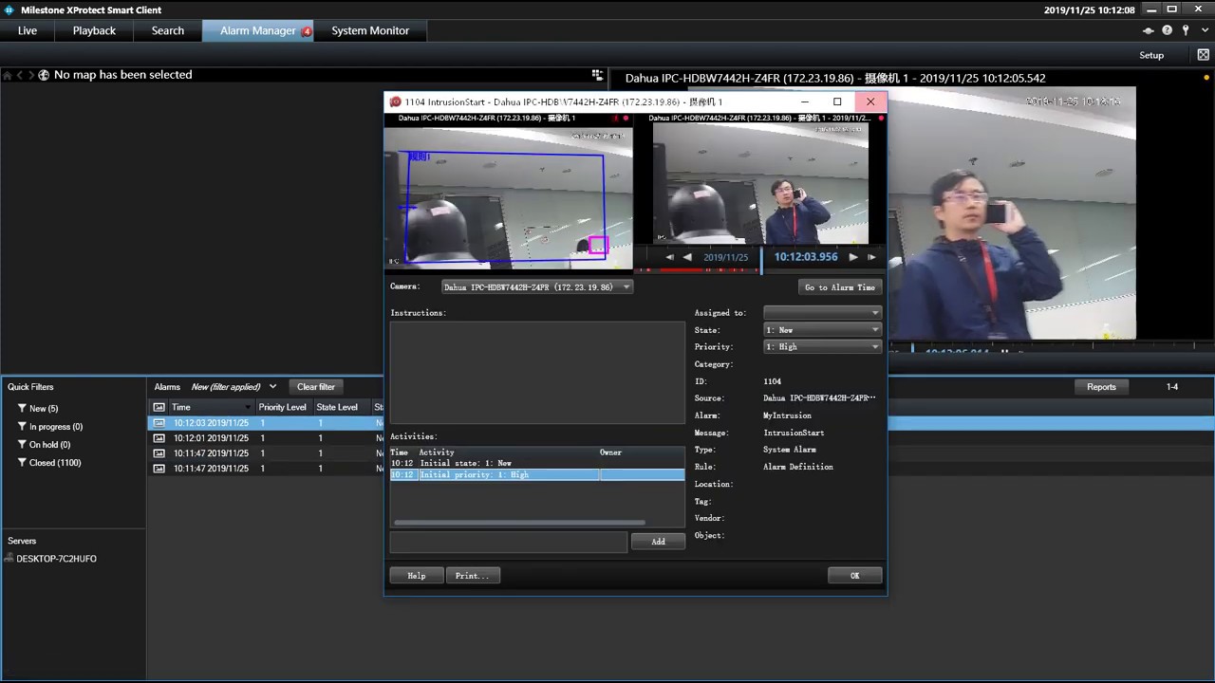Image resolution: width=1215 pixels, height=683 pixels.
Task: Open the Reports button
Action: tap(1101, 387)
